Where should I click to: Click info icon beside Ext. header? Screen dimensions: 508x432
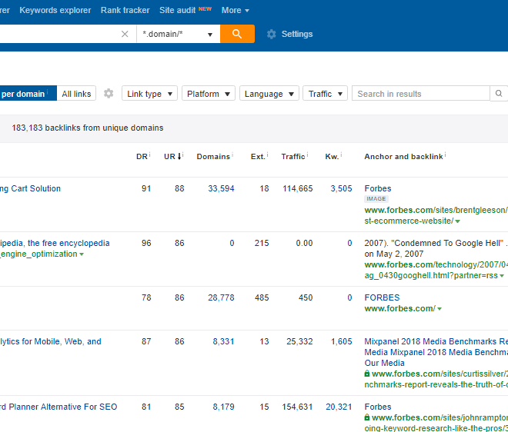coord(267,155)
